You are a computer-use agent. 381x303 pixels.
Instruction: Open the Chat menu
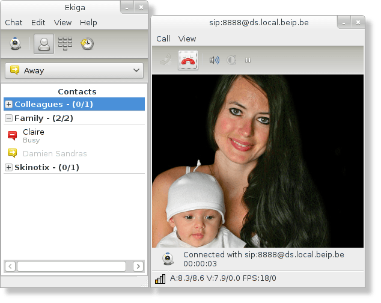[x=14, y=23]
